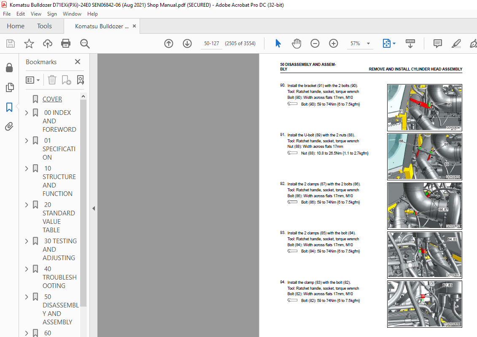Expand the 50 DISASSEMBLY AND ASSEMBLY bookmark
This screenshot has height=337, width=477.
(27, 297)
